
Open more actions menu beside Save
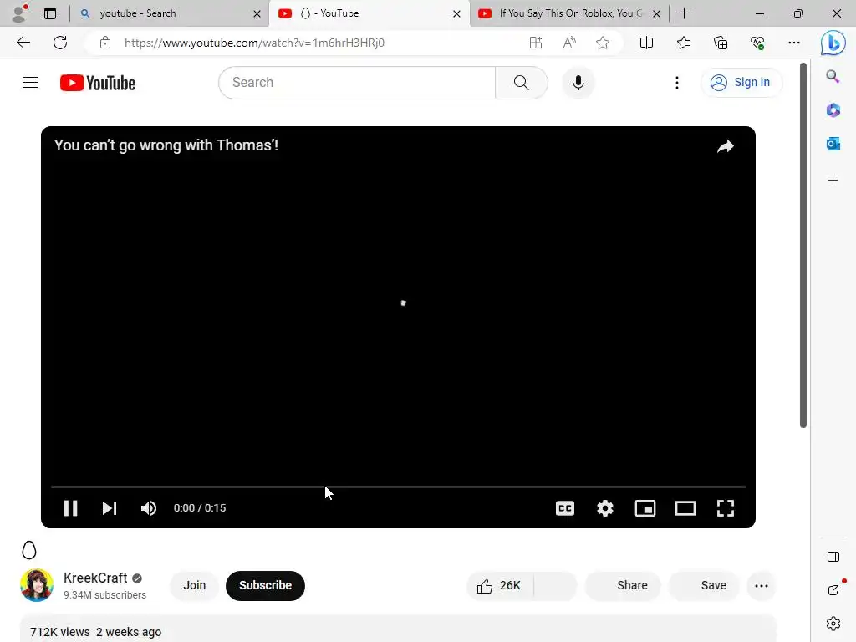762,586
